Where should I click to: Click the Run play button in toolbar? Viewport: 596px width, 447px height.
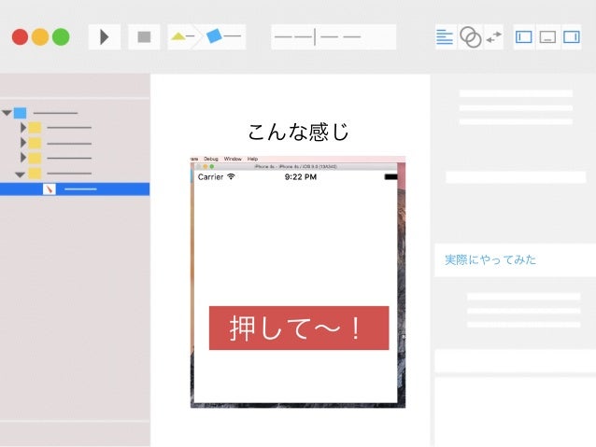coord(104,36)
